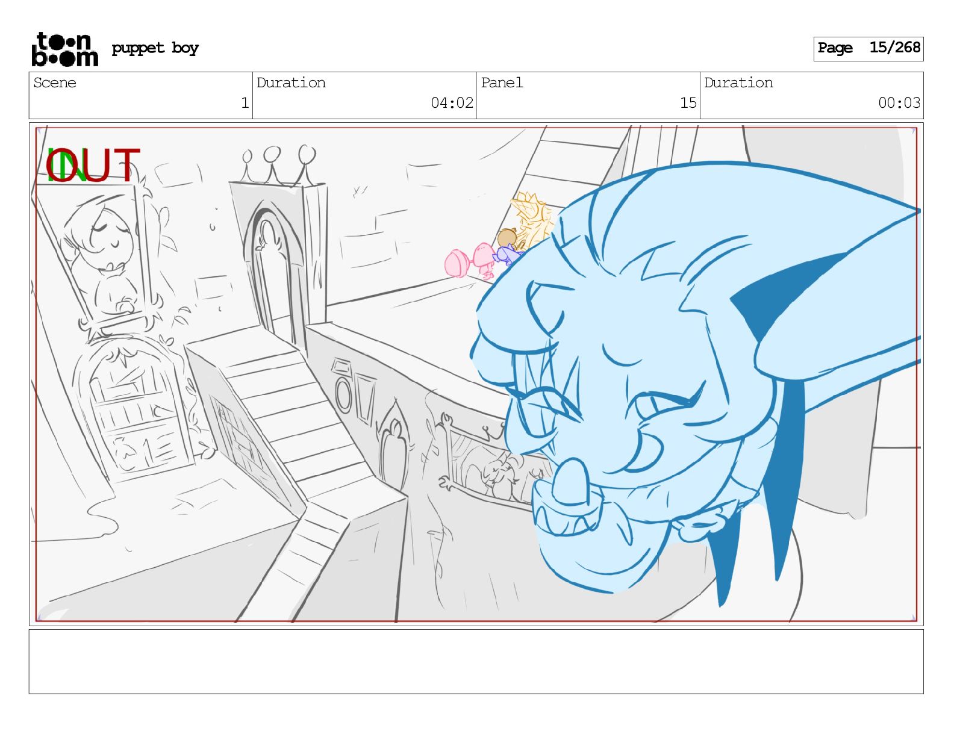Click the Toon Boom logo
Image resolution: width=954 pixels, height=737 pixels.
click(x=64, y=49)
